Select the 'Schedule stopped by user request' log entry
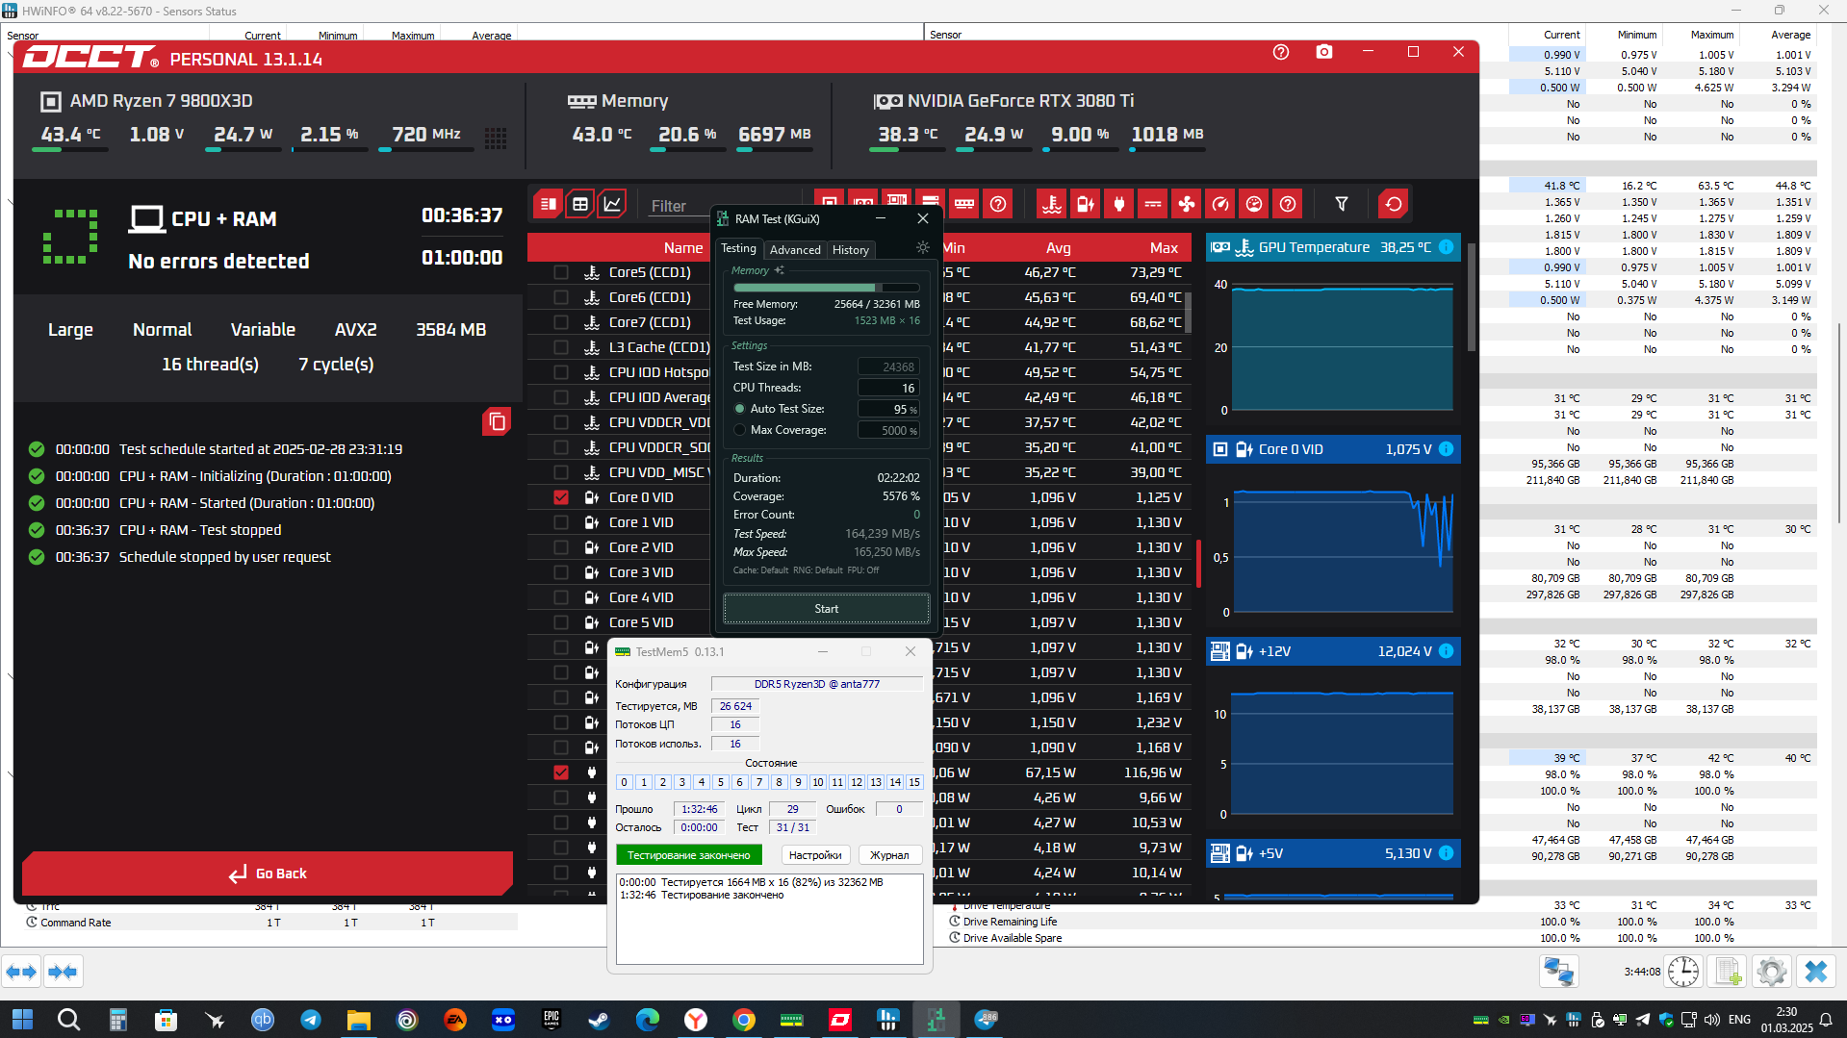Viewport: 1847px width, 1038px height. click(224, 557)
